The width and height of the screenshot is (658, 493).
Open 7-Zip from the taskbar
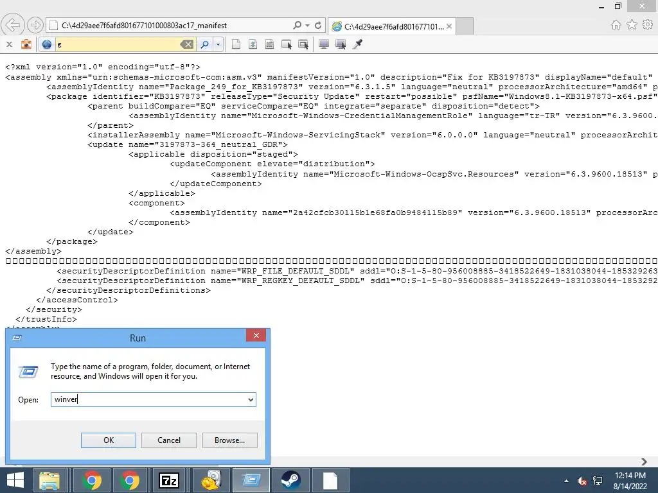[x=169, y=480]
